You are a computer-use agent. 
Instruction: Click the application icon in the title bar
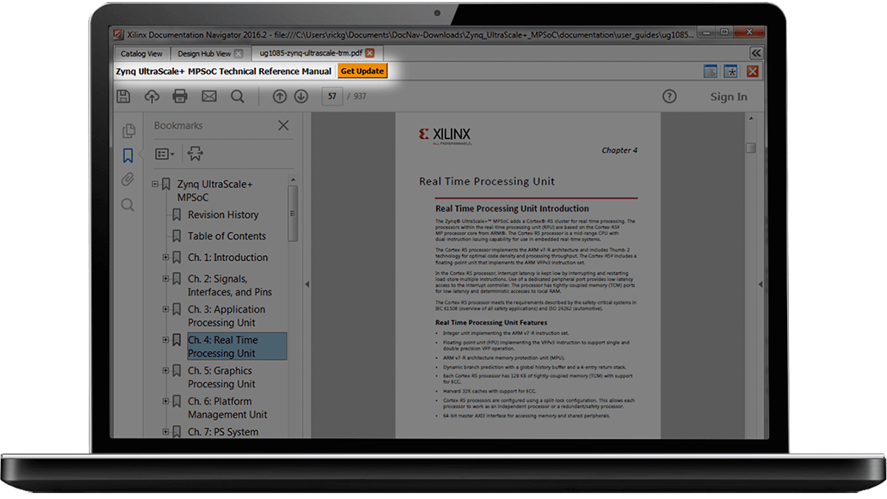118,34
